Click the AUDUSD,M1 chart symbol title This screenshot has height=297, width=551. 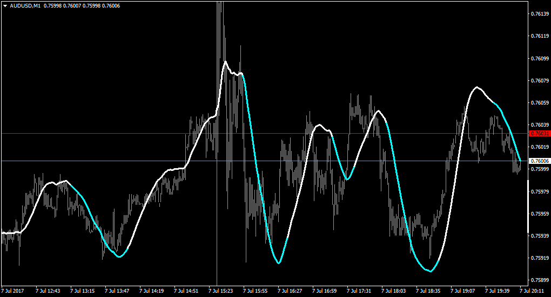tap(25, 6)
